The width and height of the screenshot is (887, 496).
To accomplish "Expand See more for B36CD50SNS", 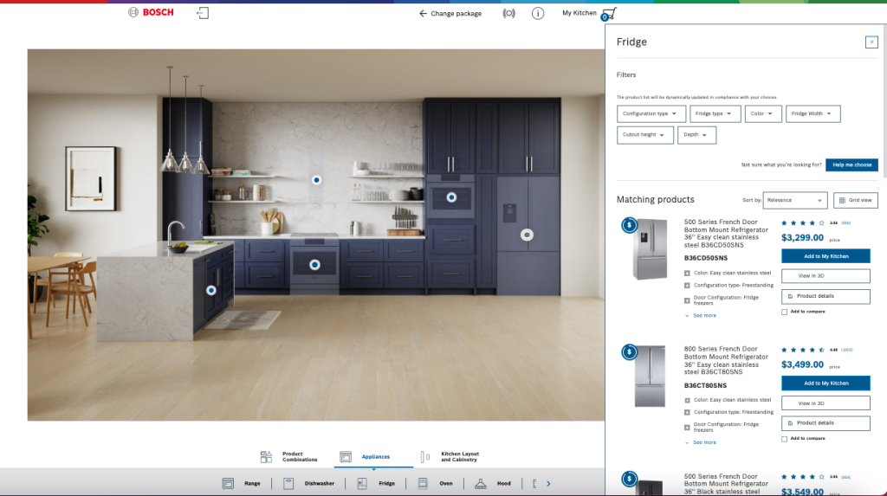I will tap(700, 316).
